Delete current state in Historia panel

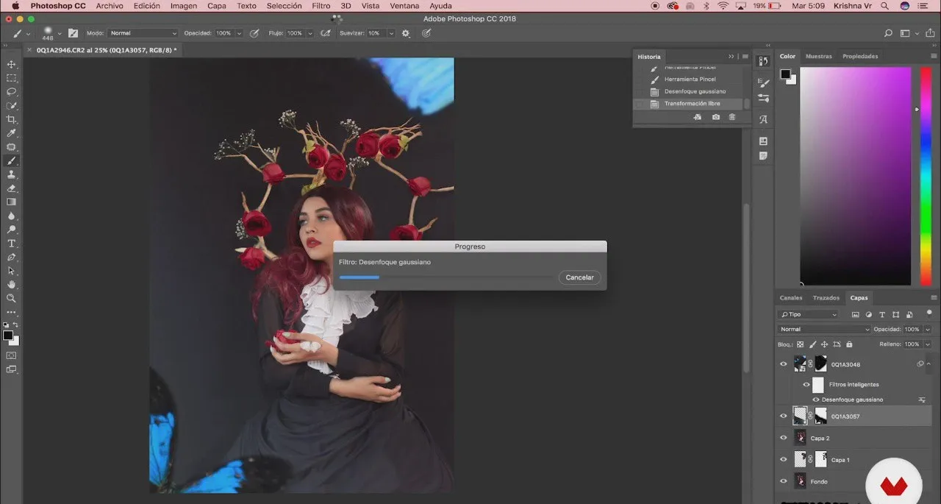pyautogui.click(x=731, y=117)
